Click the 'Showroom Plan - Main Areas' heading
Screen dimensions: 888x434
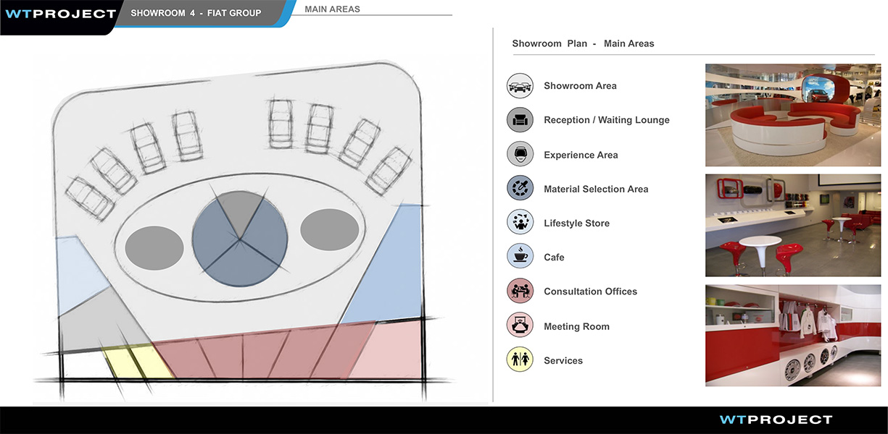pos(583,43)
